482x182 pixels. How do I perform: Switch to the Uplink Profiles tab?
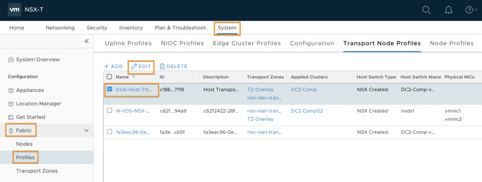[128, 43]
